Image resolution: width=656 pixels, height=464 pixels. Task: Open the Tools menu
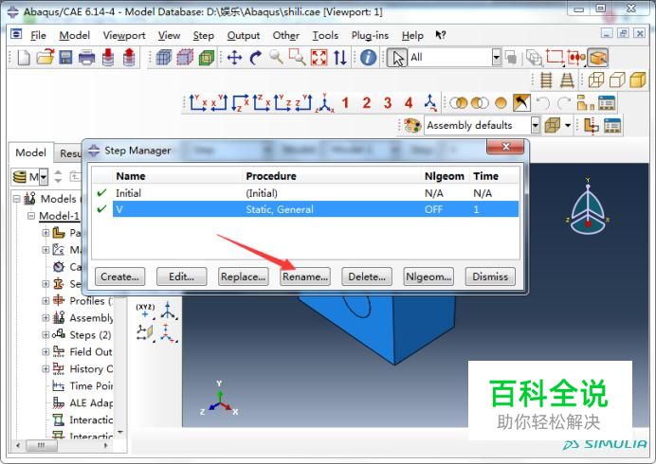pyautogui.click(x=325, y=36)
